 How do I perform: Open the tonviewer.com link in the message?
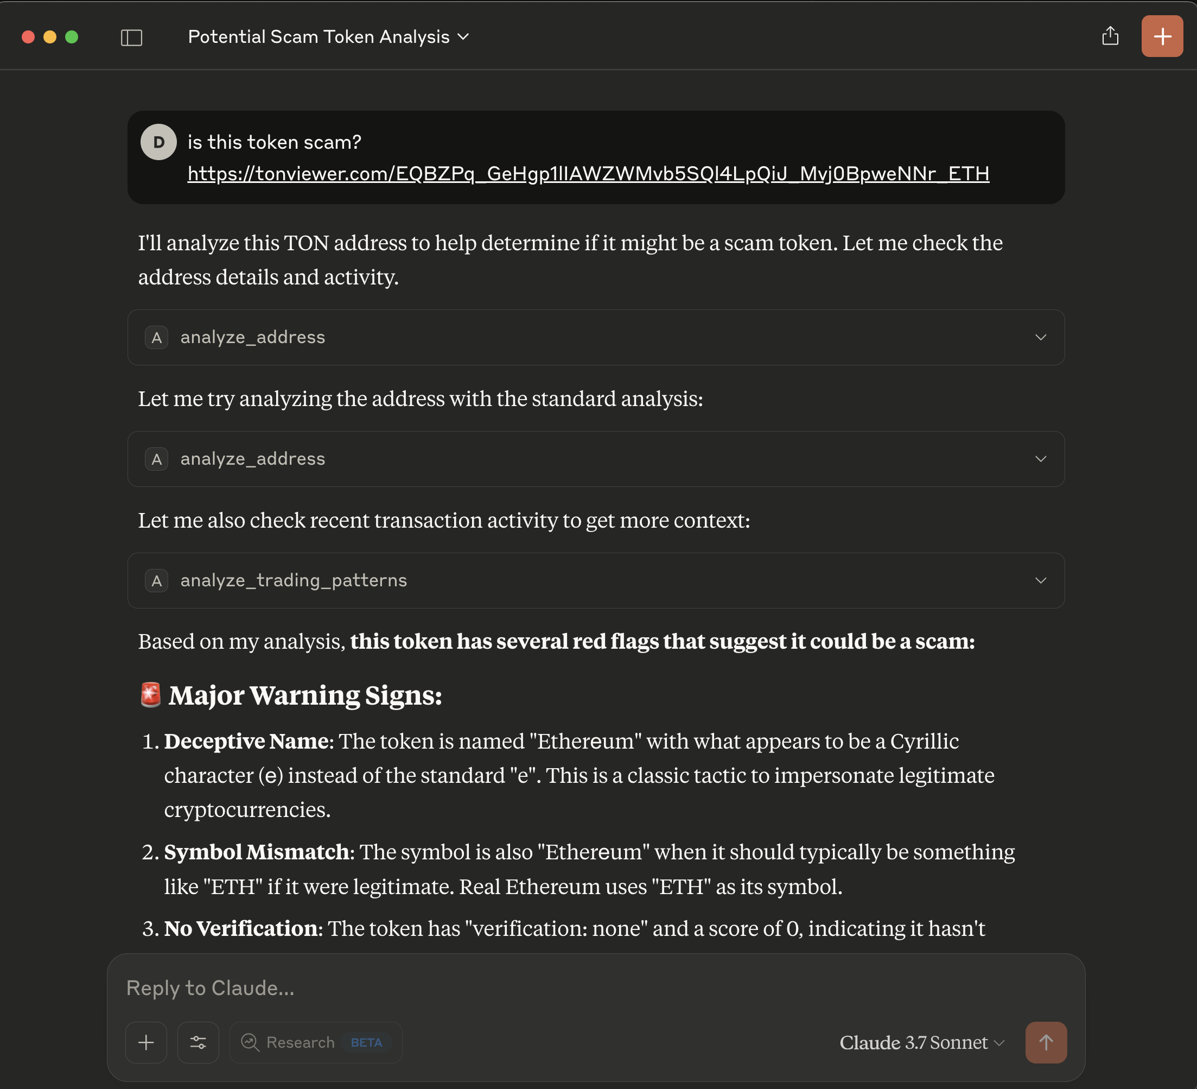(588, 174)
